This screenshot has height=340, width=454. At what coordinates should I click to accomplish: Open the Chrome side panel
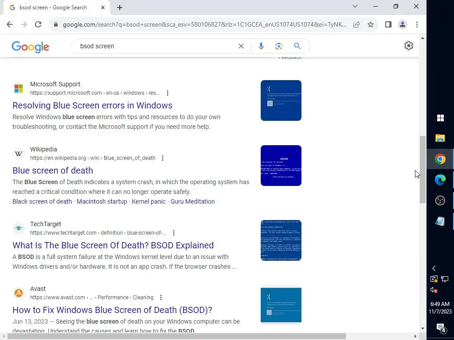coord(388,25)
